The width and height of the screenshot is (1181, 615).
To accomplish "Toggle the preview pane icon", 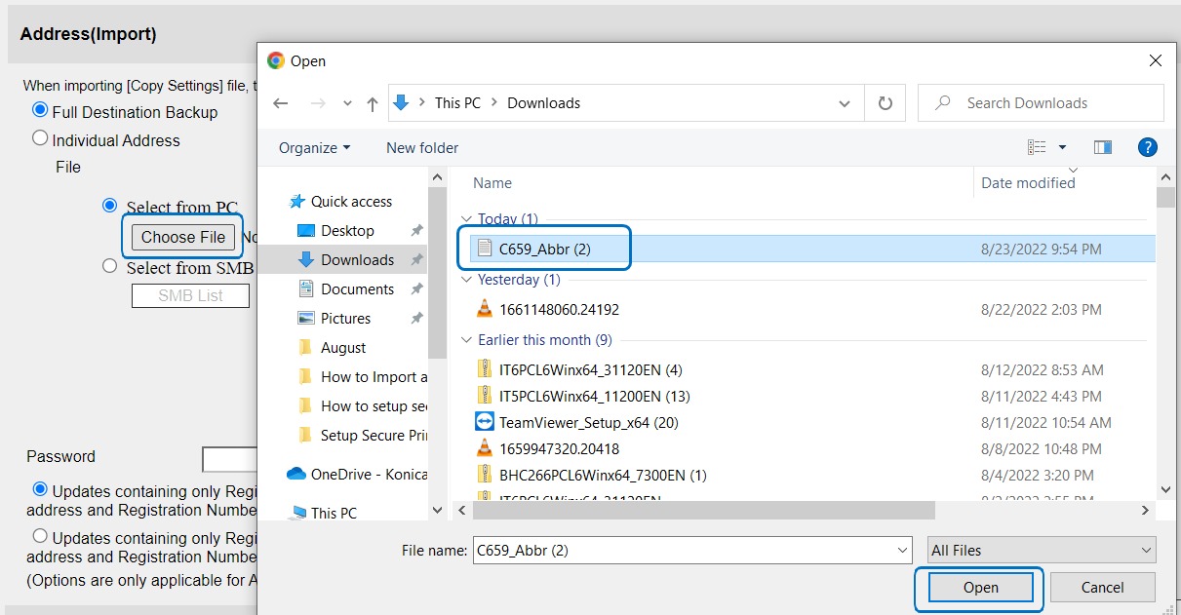I will [1103, 147].
